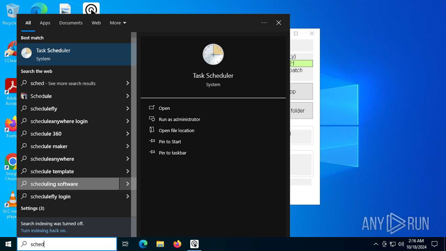Switch to the Documents search tab
The height and width of the screenshot is (251, 446).
click(71, 23)
